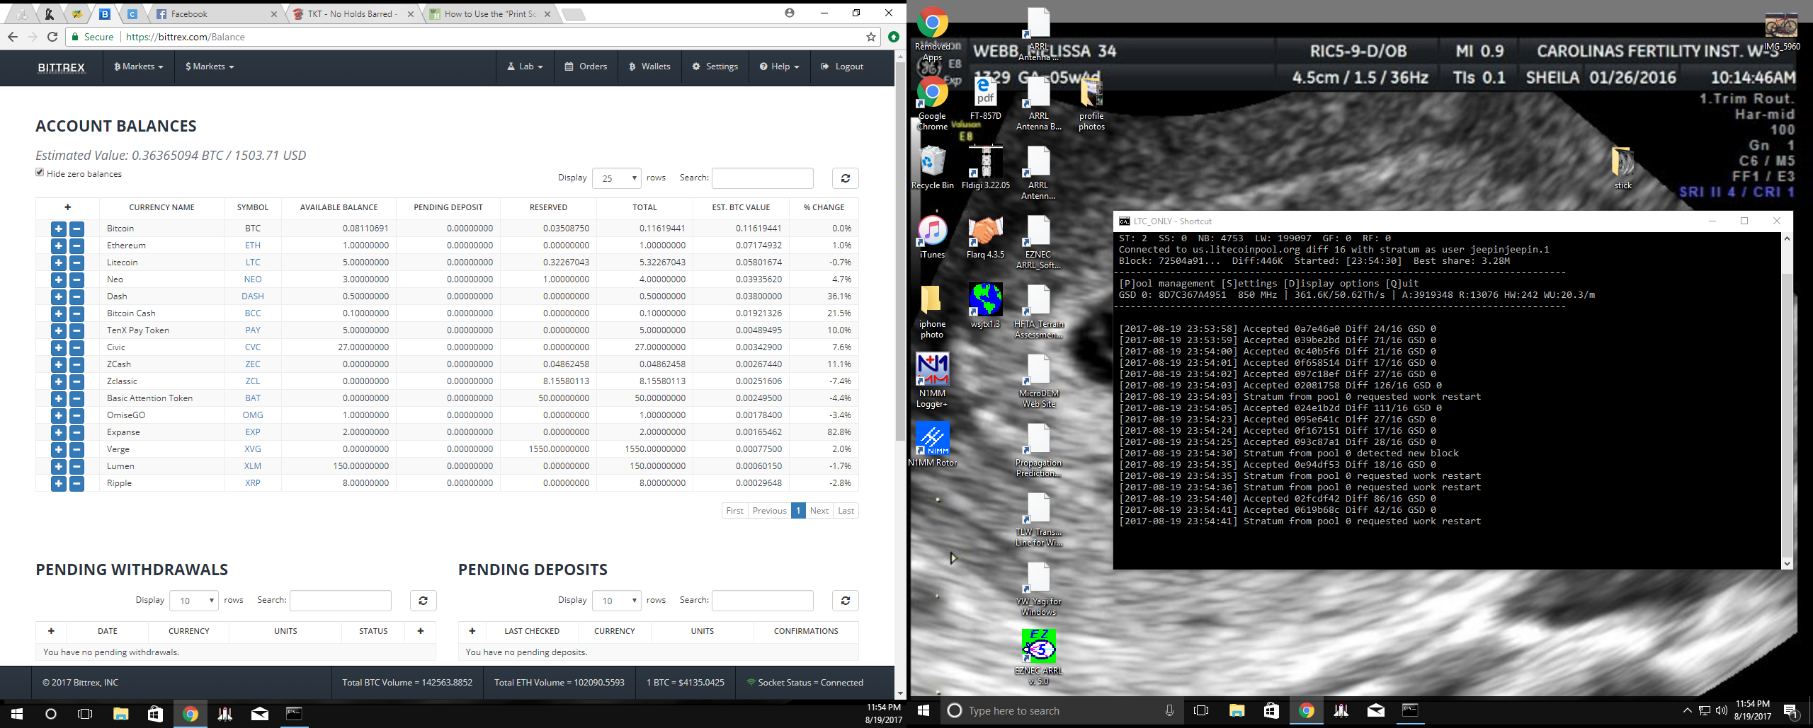Viewport: 1813px width, 728px height.
Task: Open the Recycle Bin desktop icon
Action: click(932, 168)
